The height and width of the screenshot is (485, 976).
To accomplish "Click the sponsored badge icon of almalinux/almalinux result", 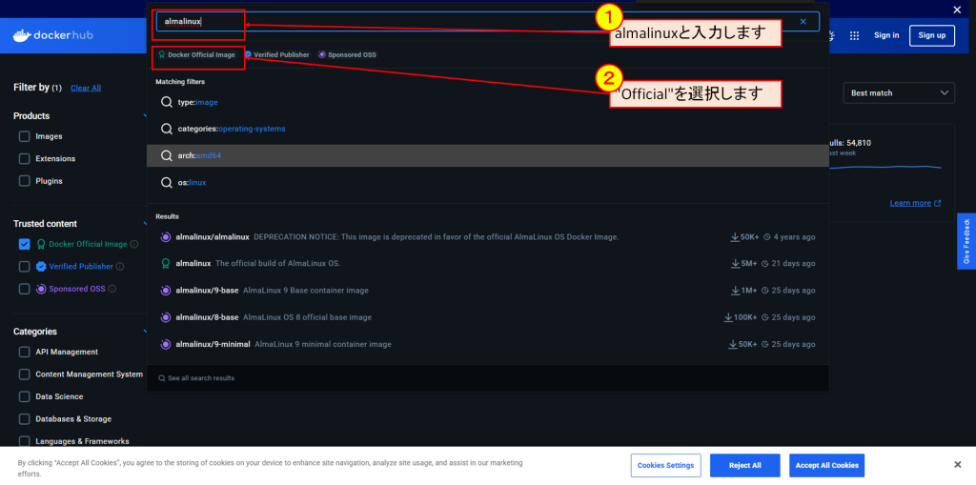I will click(x=166, y=237).
